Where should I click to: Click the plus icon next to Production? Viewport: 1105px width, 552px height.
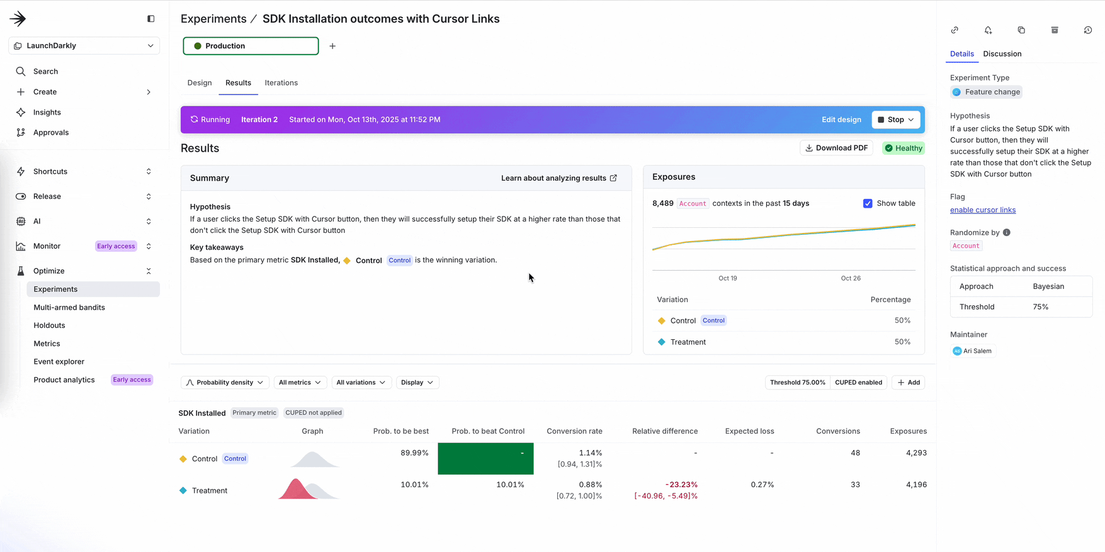(x=332, y=46)
